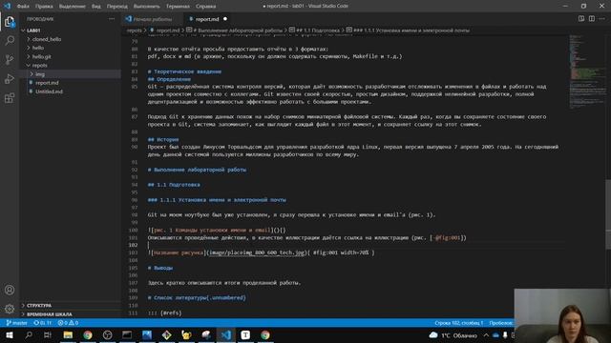This screenshot has height=343, width=611.
Task: Click the sync changes indicator in status bar
Action: [42, 323]
